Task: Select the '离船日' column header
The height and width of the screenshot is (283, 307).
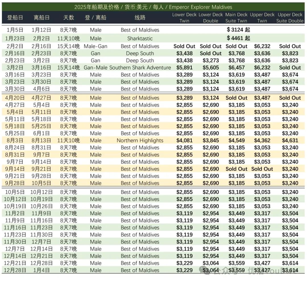Action: click(x=42, y=18)
